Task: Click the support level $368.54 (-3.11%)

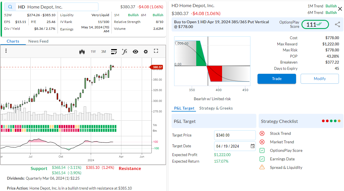Action: pyautogui.click(x=67, y=167)
